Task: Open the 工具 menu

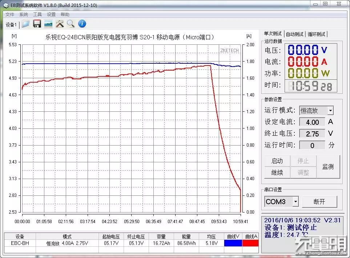Action: click(37, 15)
